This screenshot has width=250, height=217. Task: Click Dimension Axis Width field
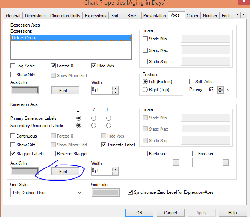(102, 171)
